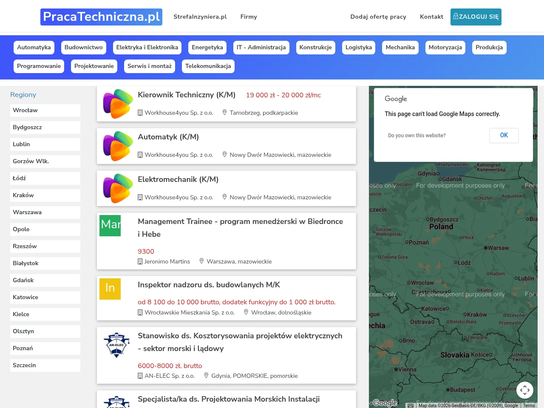This screenshot has height=408, width=544.
Task: Select the Programowanie category
Action: pyautogui.click(x=39, y=66)
